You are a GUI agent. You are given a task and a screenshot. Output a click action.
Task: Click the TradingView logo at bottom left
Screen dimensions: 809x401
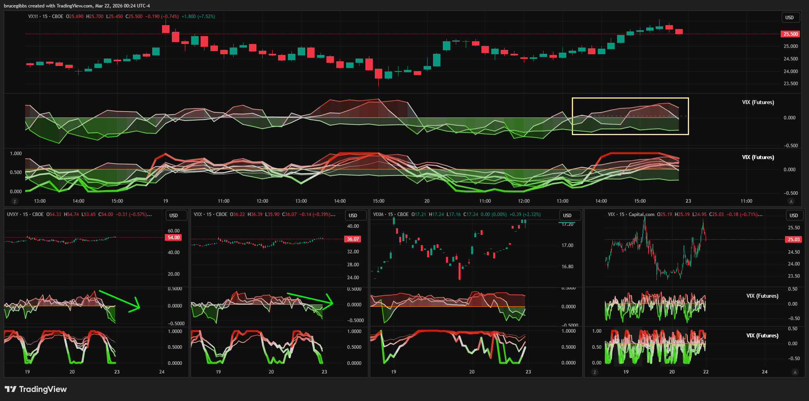(35, 389)
